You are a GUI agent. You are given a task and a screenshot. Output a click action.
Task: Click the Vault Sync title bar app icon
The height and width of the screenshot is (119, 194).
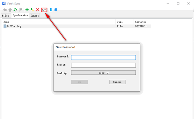coord(4,4)
